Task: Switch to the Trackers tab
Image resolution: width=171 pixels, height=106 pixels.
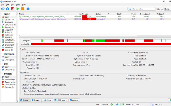Action: tap(36, 100)
